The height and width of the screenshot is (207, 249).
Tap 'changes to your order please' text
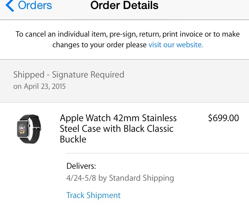click(100, 45)
